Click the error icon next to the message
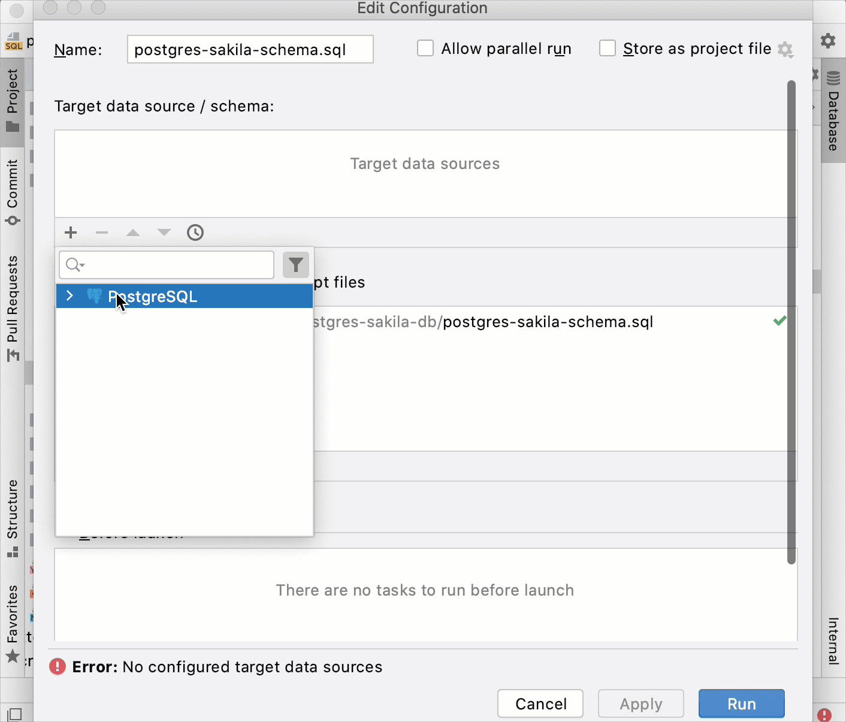 (57, 666)
